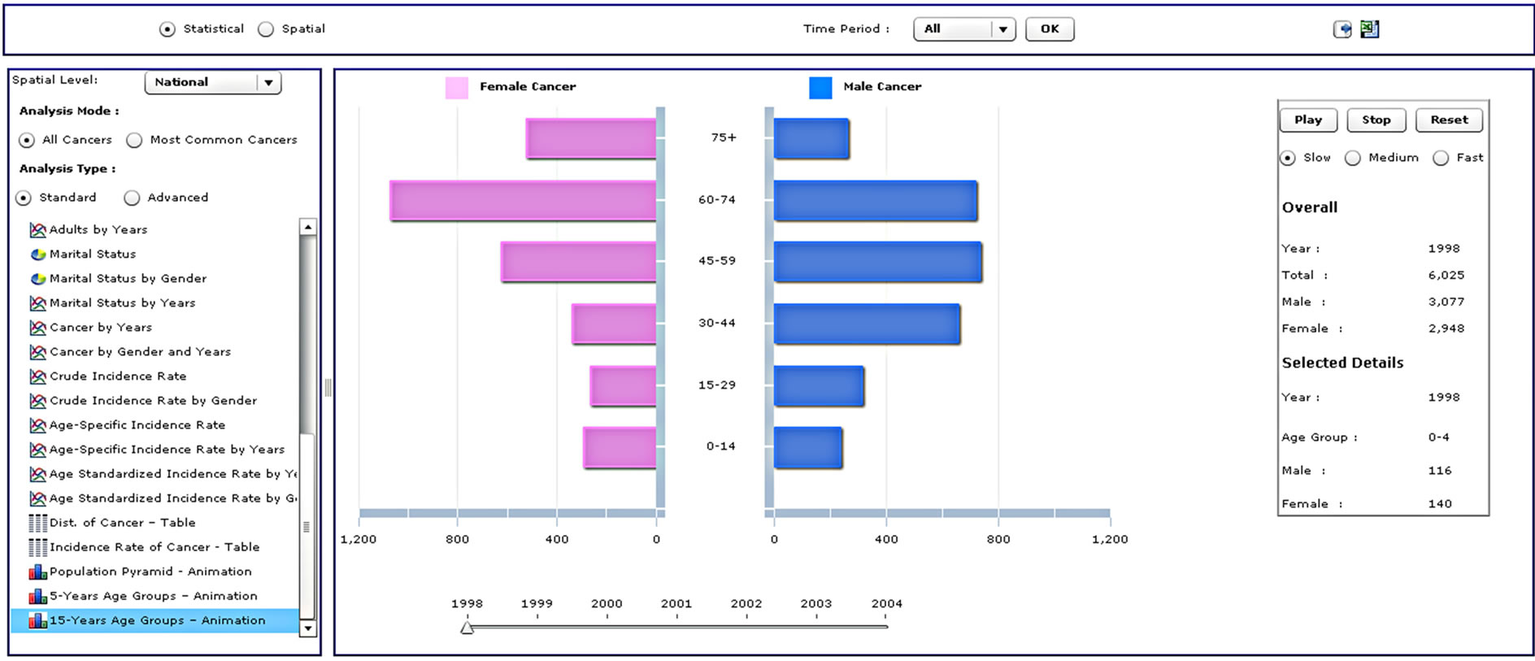This screenshot has width=1535, height=661.
Task: Click table icon beside Dist. of Cancer - Table
Action: (x=37, y=523)
